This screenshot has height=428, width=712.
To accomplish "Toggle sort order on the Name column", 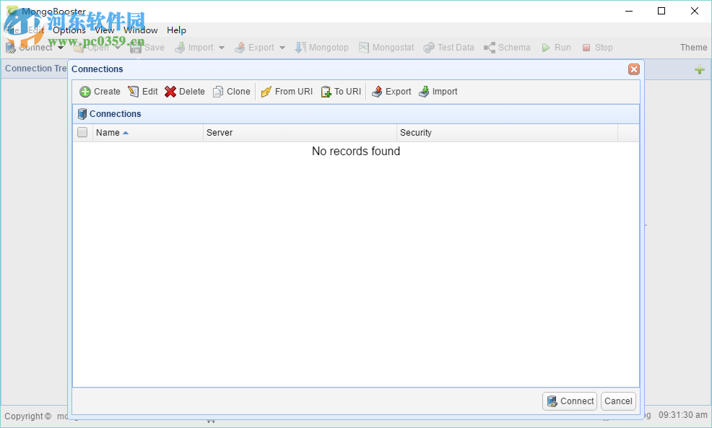I will pos(110,132).
